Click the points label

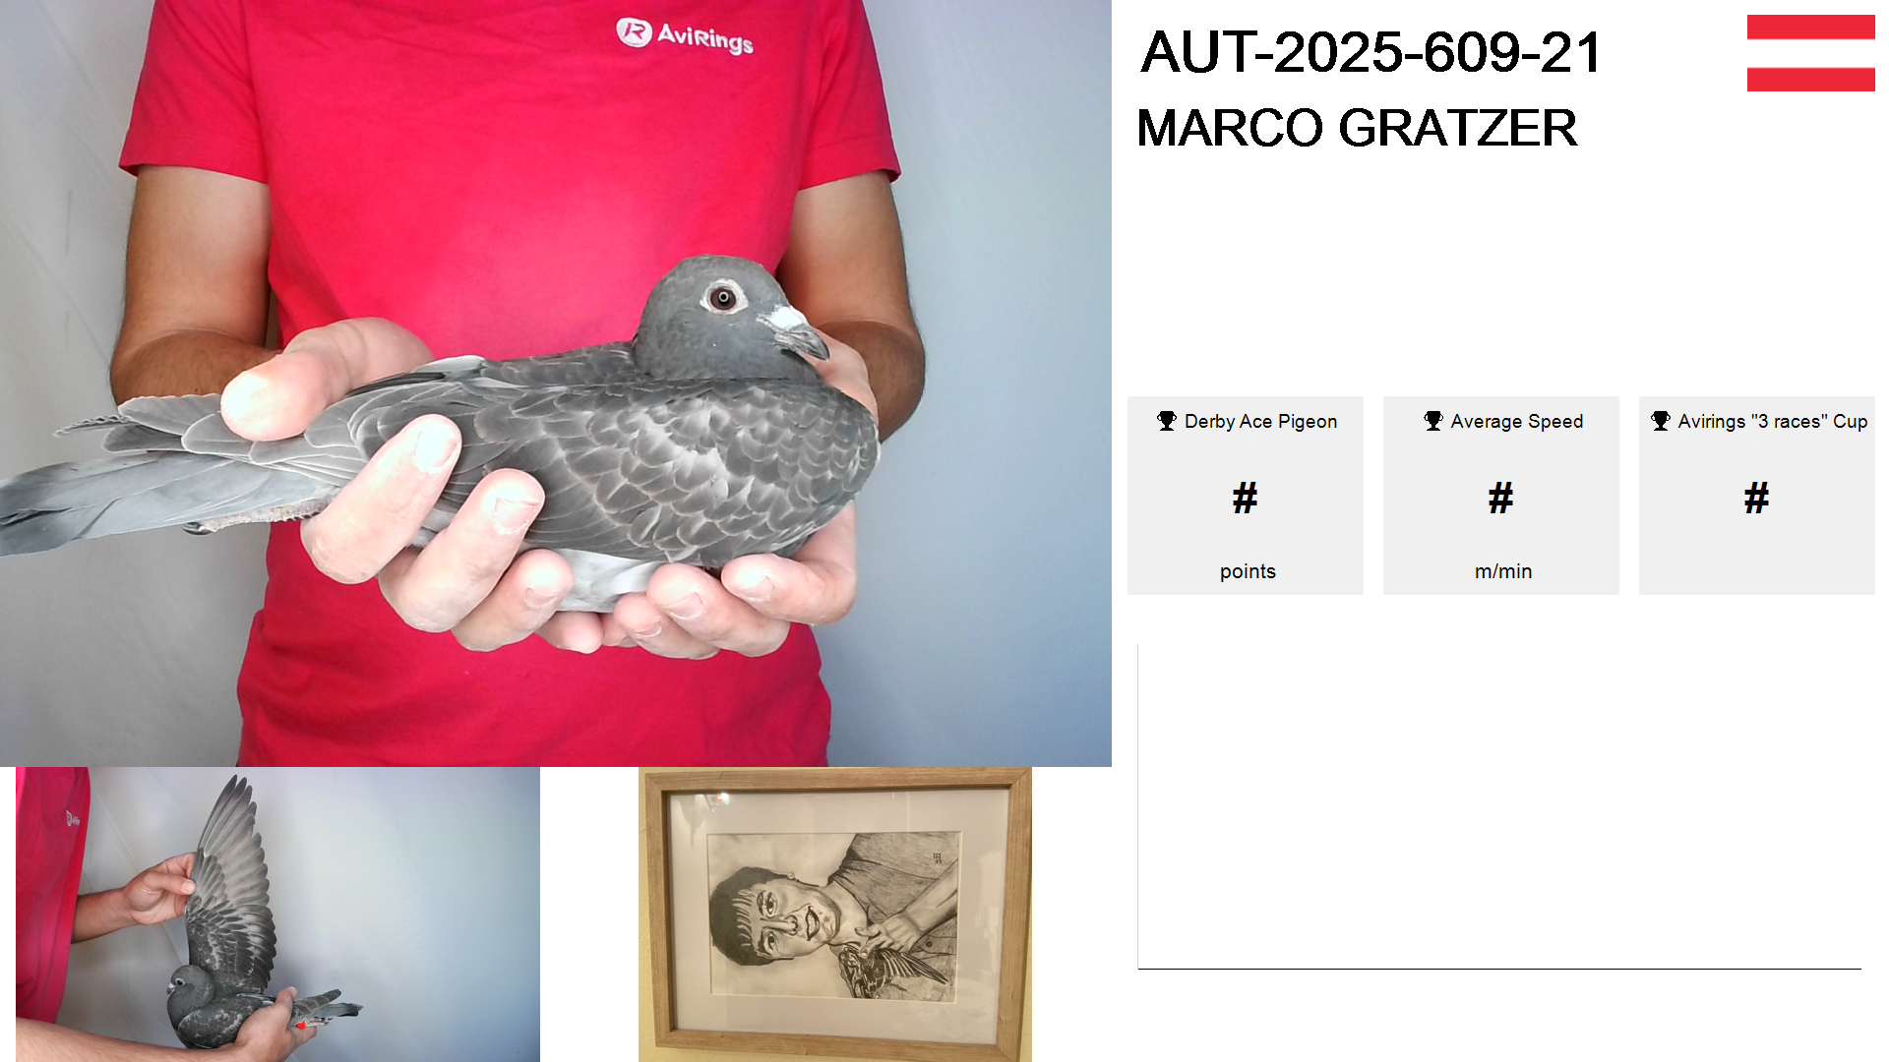click(x=1248, y=571)
